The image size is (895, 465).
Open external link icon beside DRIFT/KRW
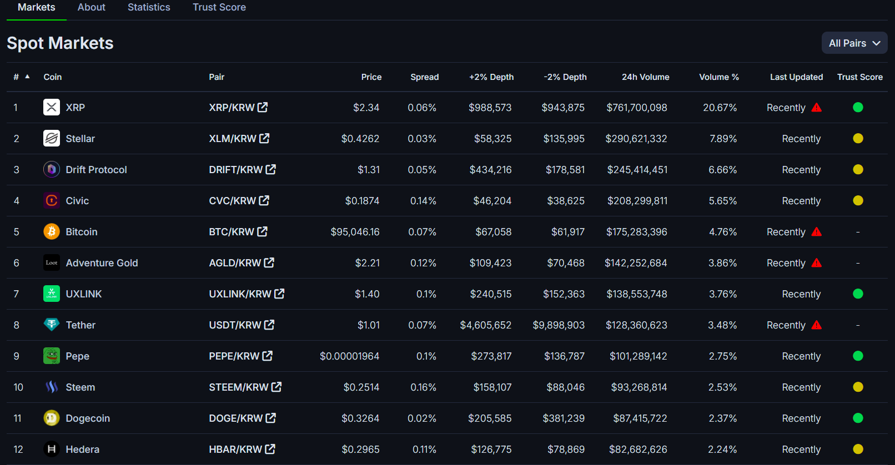271,169
